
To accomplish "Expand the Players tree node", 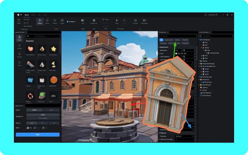I will click(199, 61).
